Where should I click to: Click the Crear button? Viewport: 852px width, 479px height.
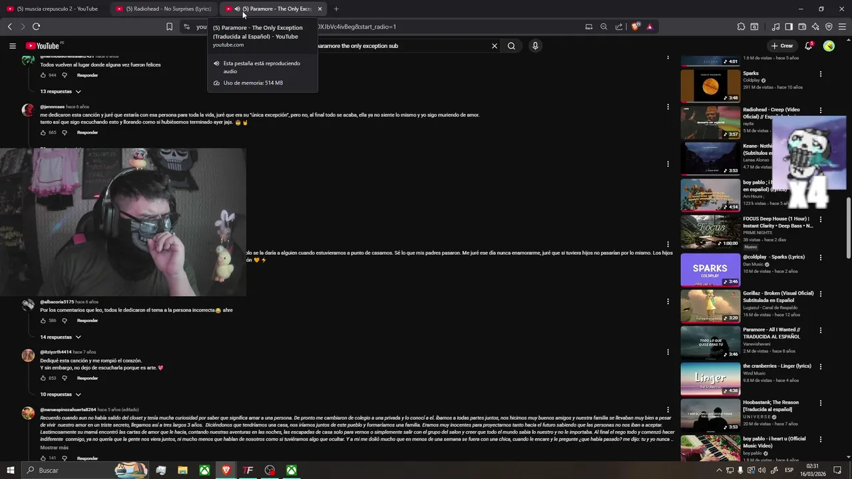tap(782, 46)
